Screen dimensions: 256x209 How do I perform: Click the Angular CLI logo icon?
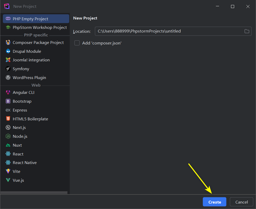(x=8, y=92)
